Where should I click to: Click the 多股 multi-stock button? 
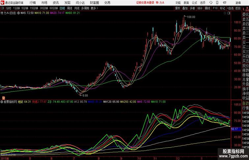pos(192,8)
